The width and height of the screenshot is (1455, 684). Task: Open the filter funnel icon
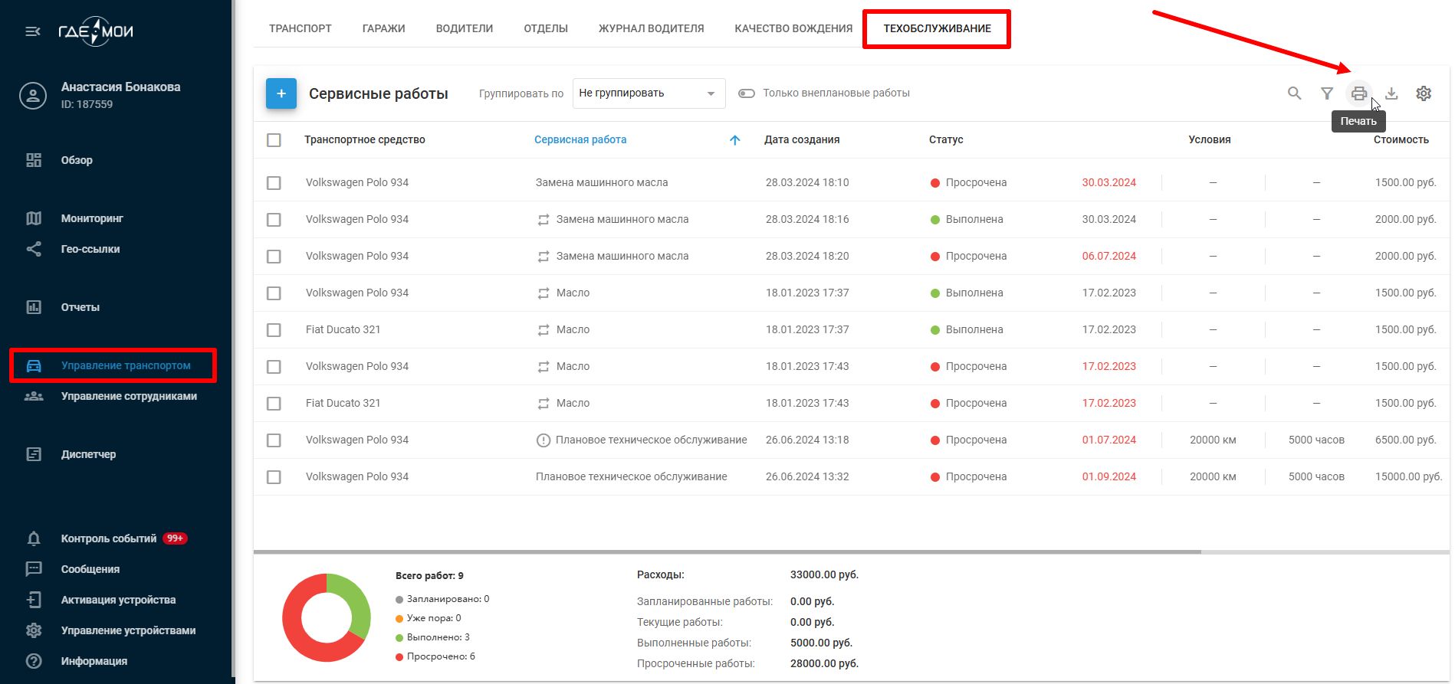(x=1326, y=93)
